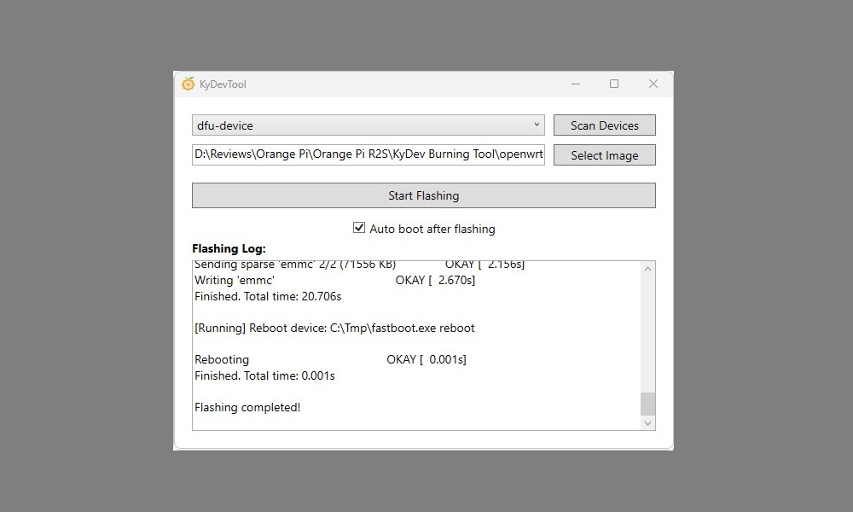Click the log scrollbar down arrow
Image resolution: width=853 pixels, height=512 pixels.
(647, 422)
